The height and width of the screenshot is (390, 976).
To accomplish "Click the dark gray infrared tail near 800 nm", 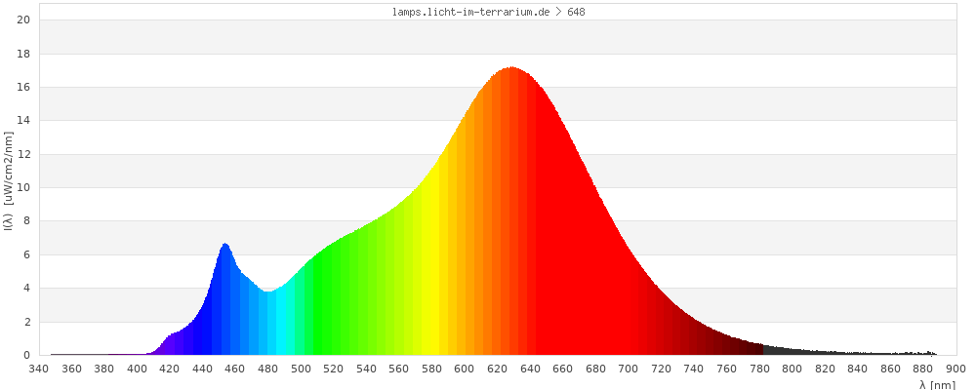I will (792, 351).
